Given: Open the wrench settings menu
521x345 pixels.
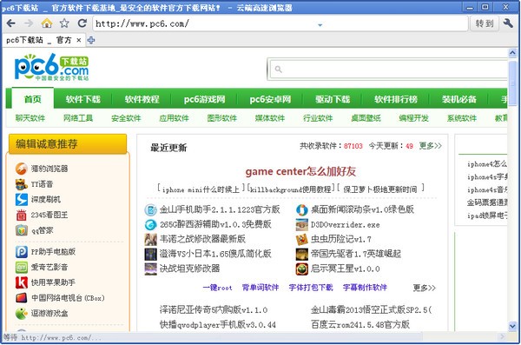Looking at the screenshot, I should (x=508, y=23).
